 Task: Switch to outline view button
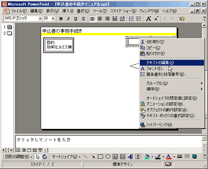click(x=24, y=150)
